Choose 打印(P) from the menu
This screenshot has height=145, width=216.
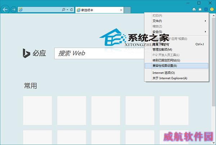[x=177, y=16]
